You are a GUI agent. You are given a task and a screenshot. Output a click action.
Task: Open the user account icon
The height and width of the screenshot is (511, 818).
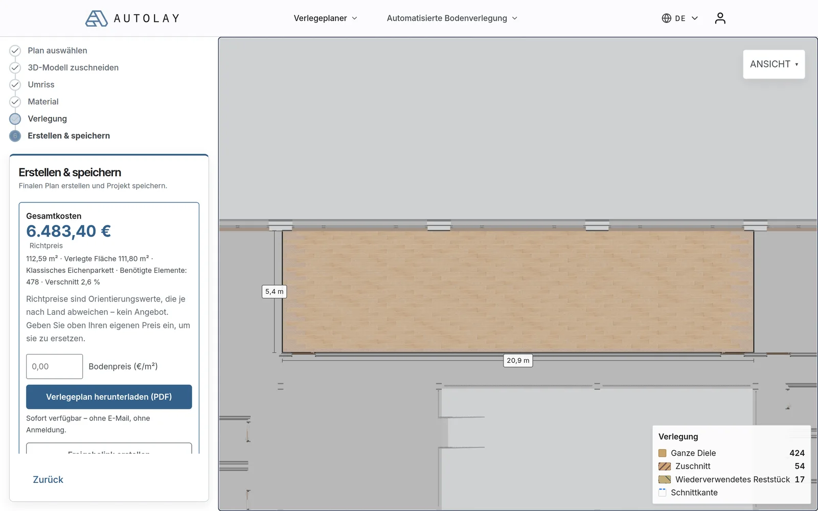pos(720,18)
